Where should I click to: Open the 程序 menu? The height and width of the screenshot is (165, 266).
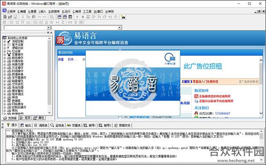click(12, 11)
